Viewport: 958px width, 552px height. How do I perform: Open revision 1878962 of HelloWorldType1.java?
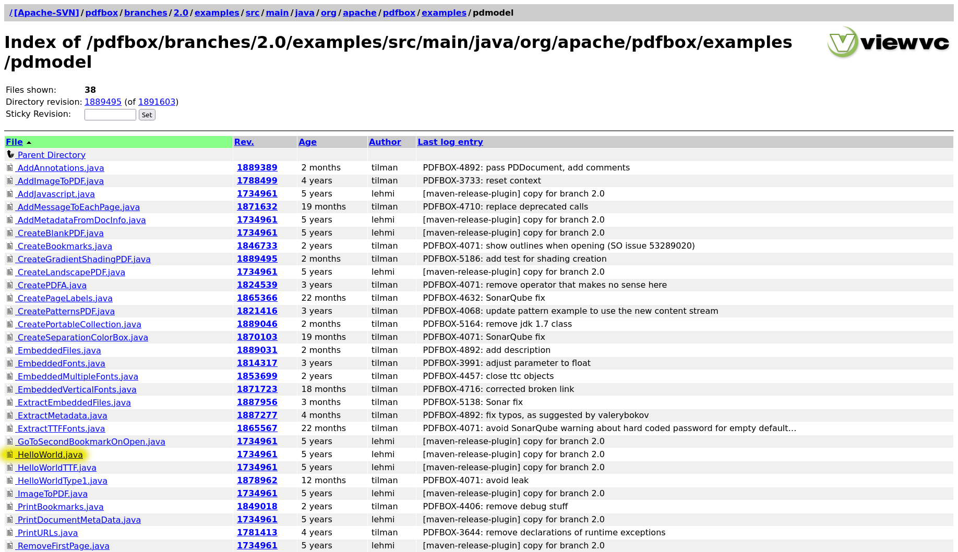point(257,480)
